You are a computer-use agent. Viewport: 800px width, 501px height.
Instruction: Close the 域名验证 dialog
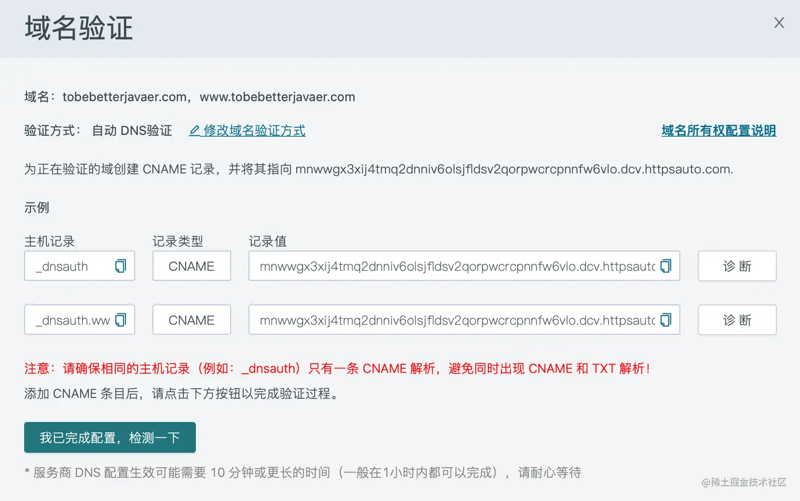(x=779, y=23)
